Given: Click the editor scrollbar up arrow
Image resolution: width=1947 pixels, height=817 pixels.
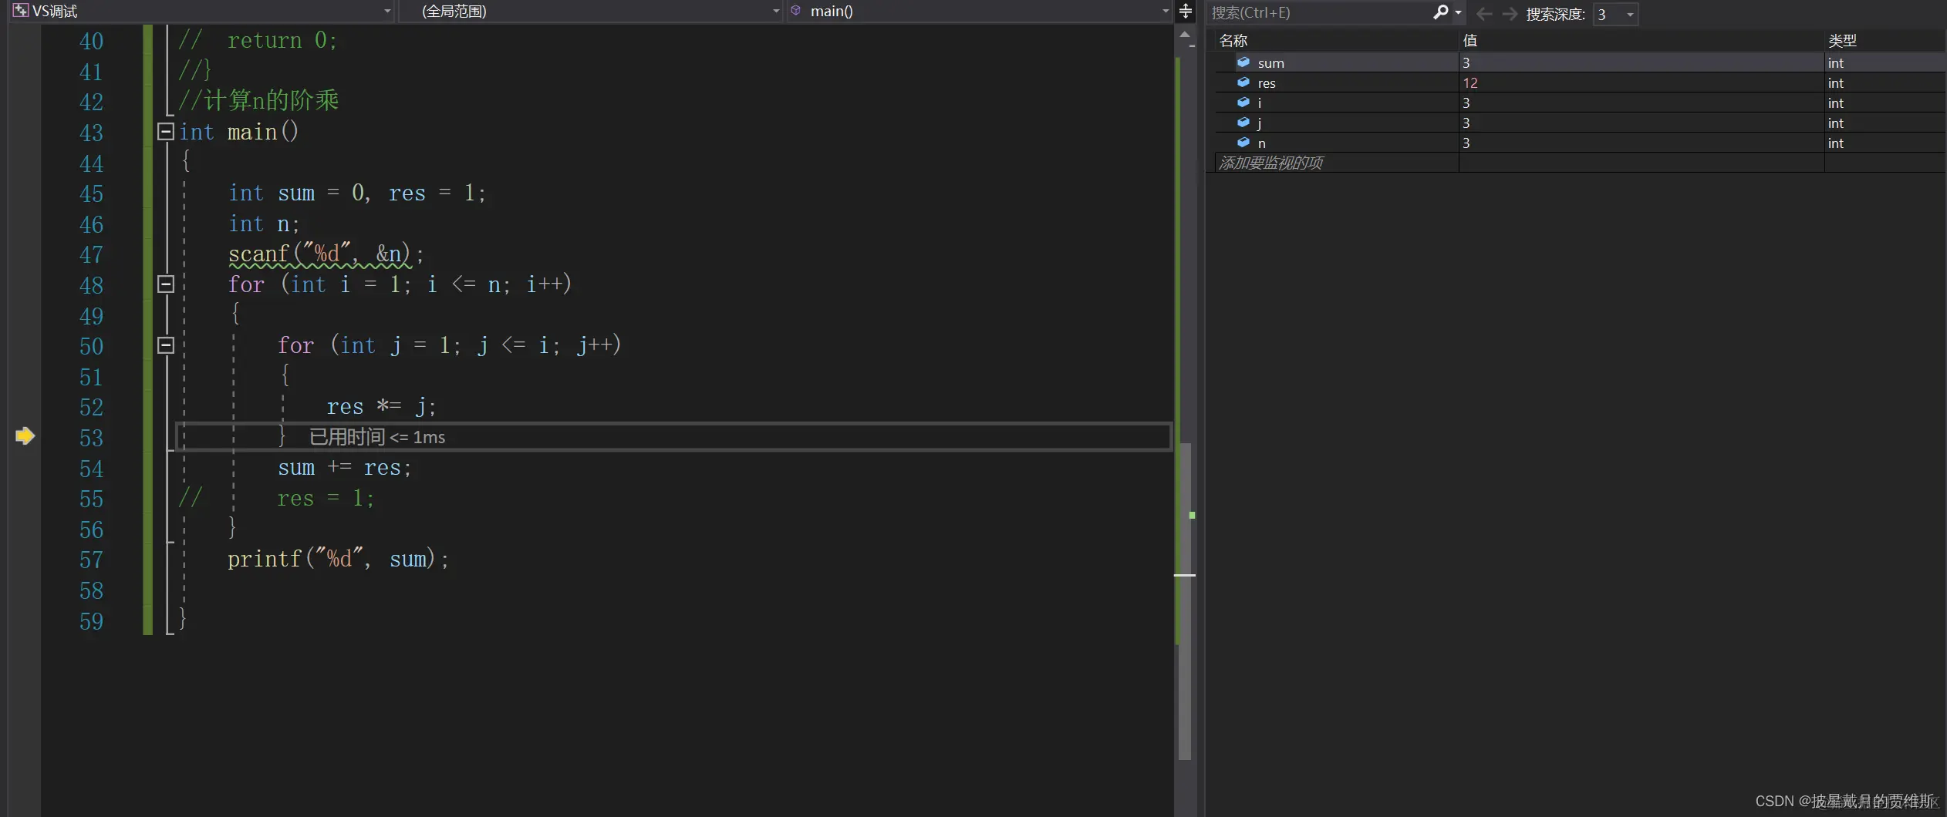Looking at the screenshot, I should (1185, 35).
